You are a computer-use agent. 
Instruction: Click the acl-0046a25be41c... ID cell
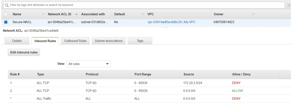[x=62, y=22]
